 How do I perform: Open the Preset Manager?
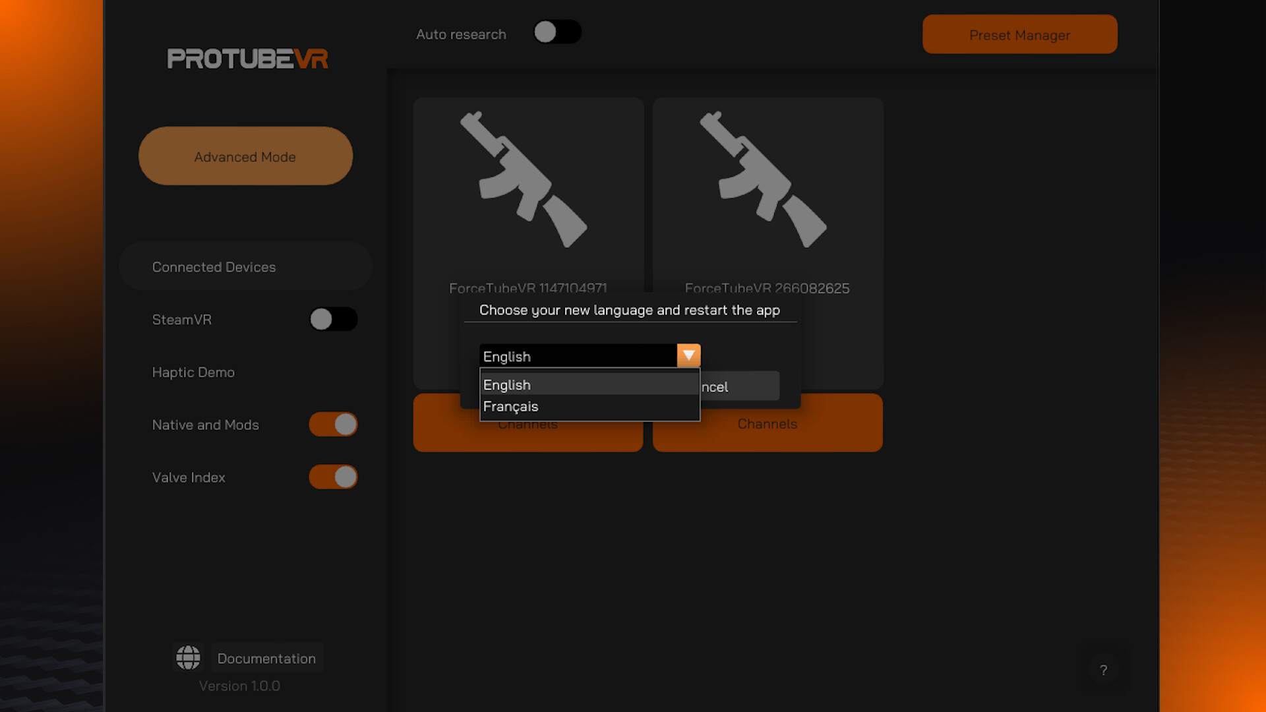[x=1019, y=35]
